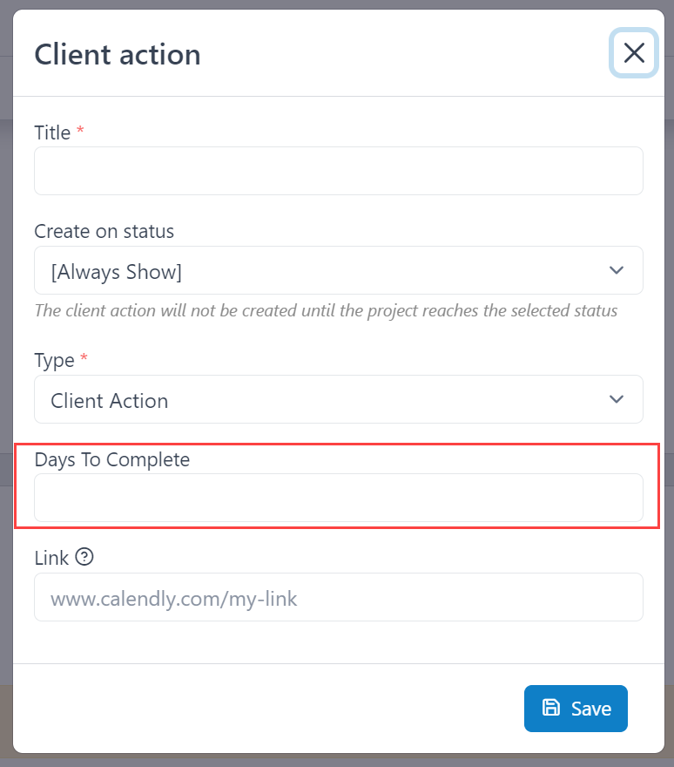
Task: Open the Type dropdown showing Client Action
Action: click(338, 399)
